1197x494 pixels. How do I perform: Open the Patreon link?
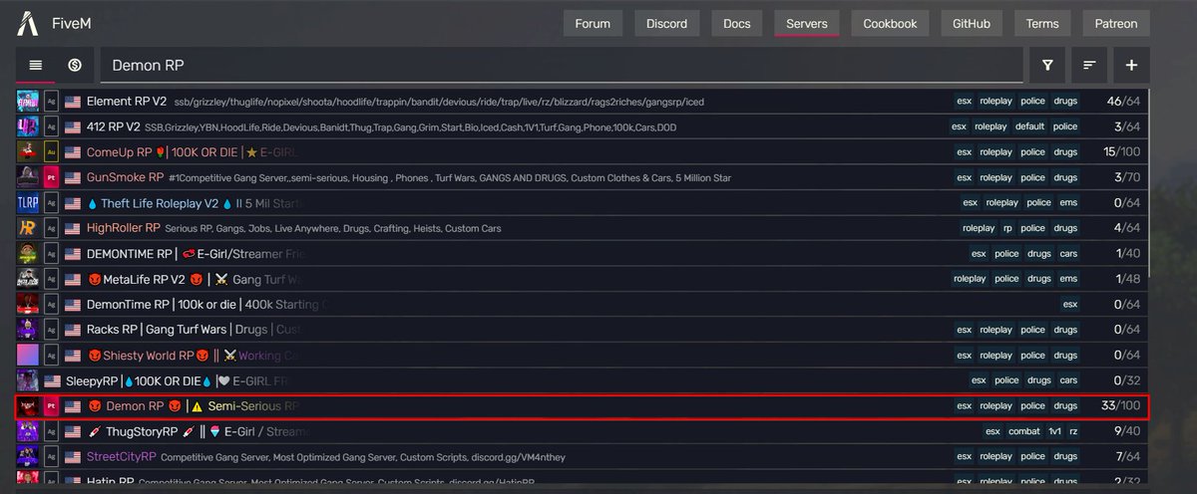click(1116, 23)
